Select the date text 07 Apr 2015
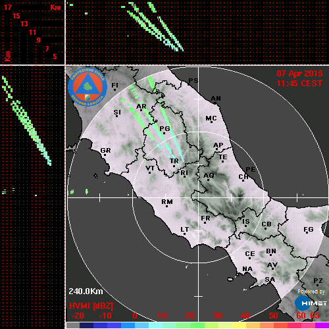329x329 pixels. (x=299, y=74)
